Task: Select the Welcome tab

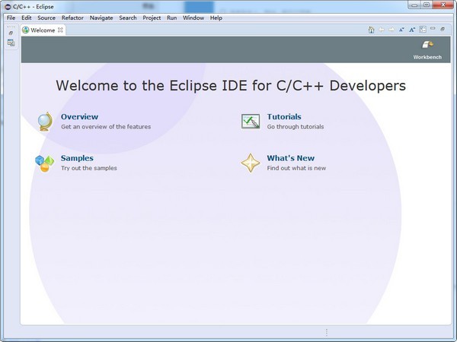Action: point(43,30)
